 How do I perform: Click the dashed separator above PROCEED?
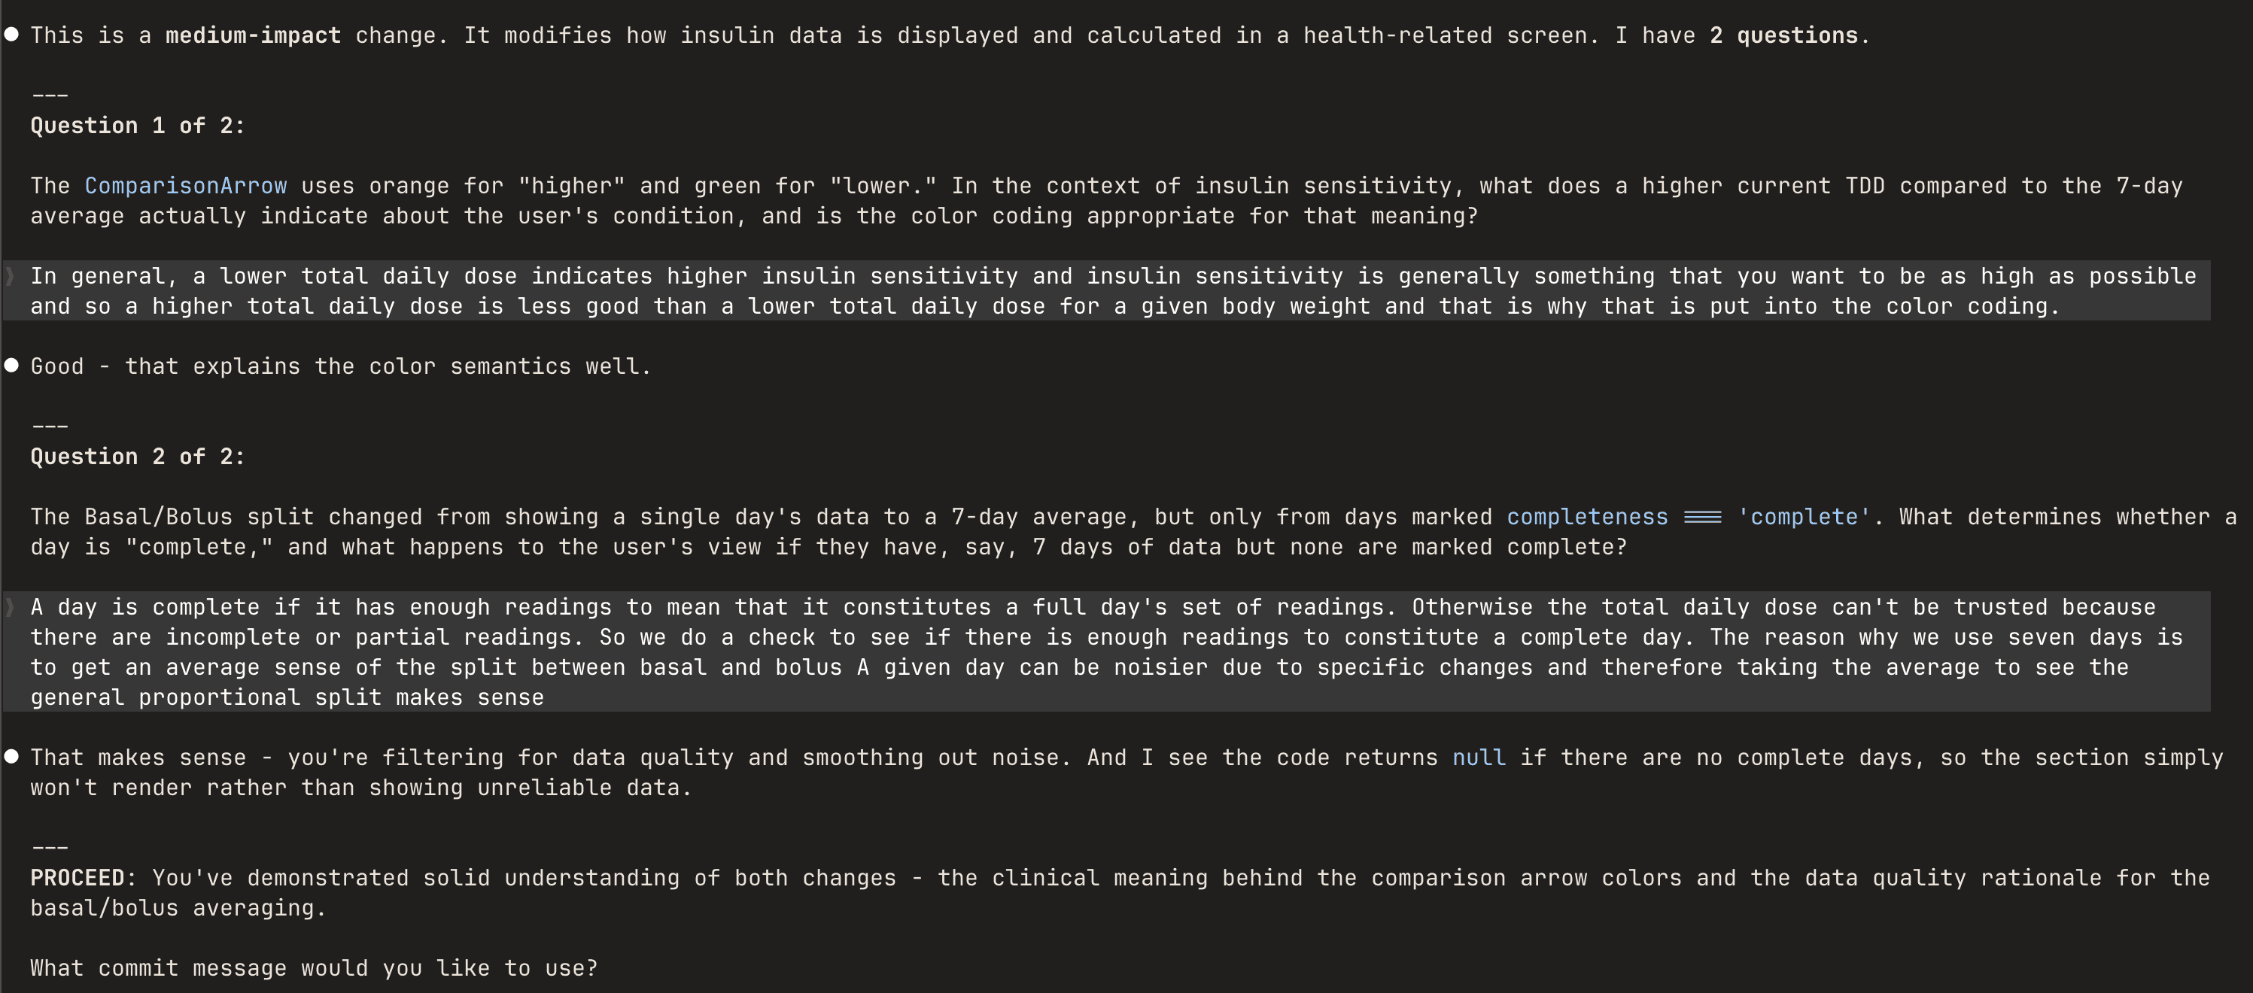pos(50,847)
